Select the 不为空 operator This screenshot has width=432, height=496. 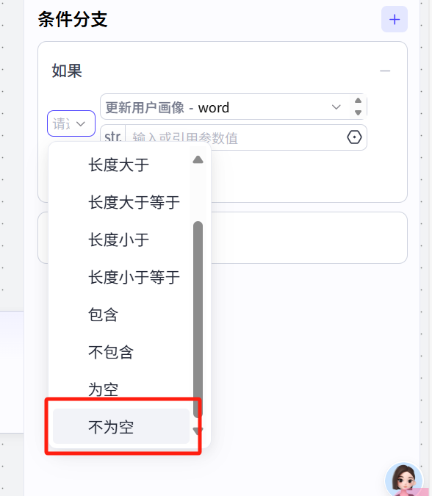[121, 426]
